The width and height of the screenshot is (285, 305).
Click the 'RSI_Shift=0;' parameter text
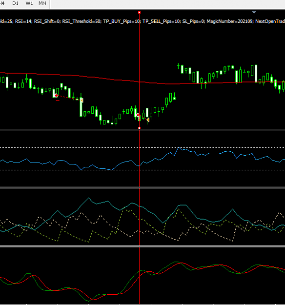pos(47,21)
